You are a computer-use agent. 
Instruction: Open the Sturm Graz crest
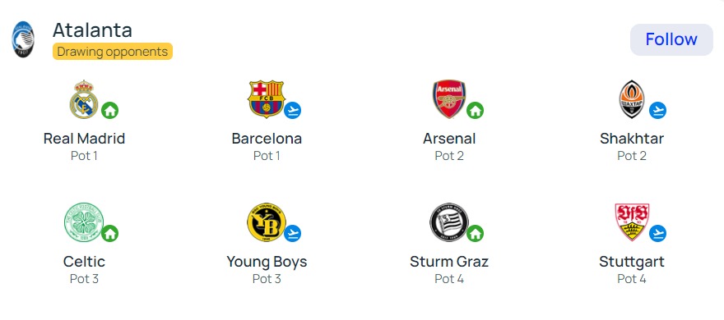449,222
